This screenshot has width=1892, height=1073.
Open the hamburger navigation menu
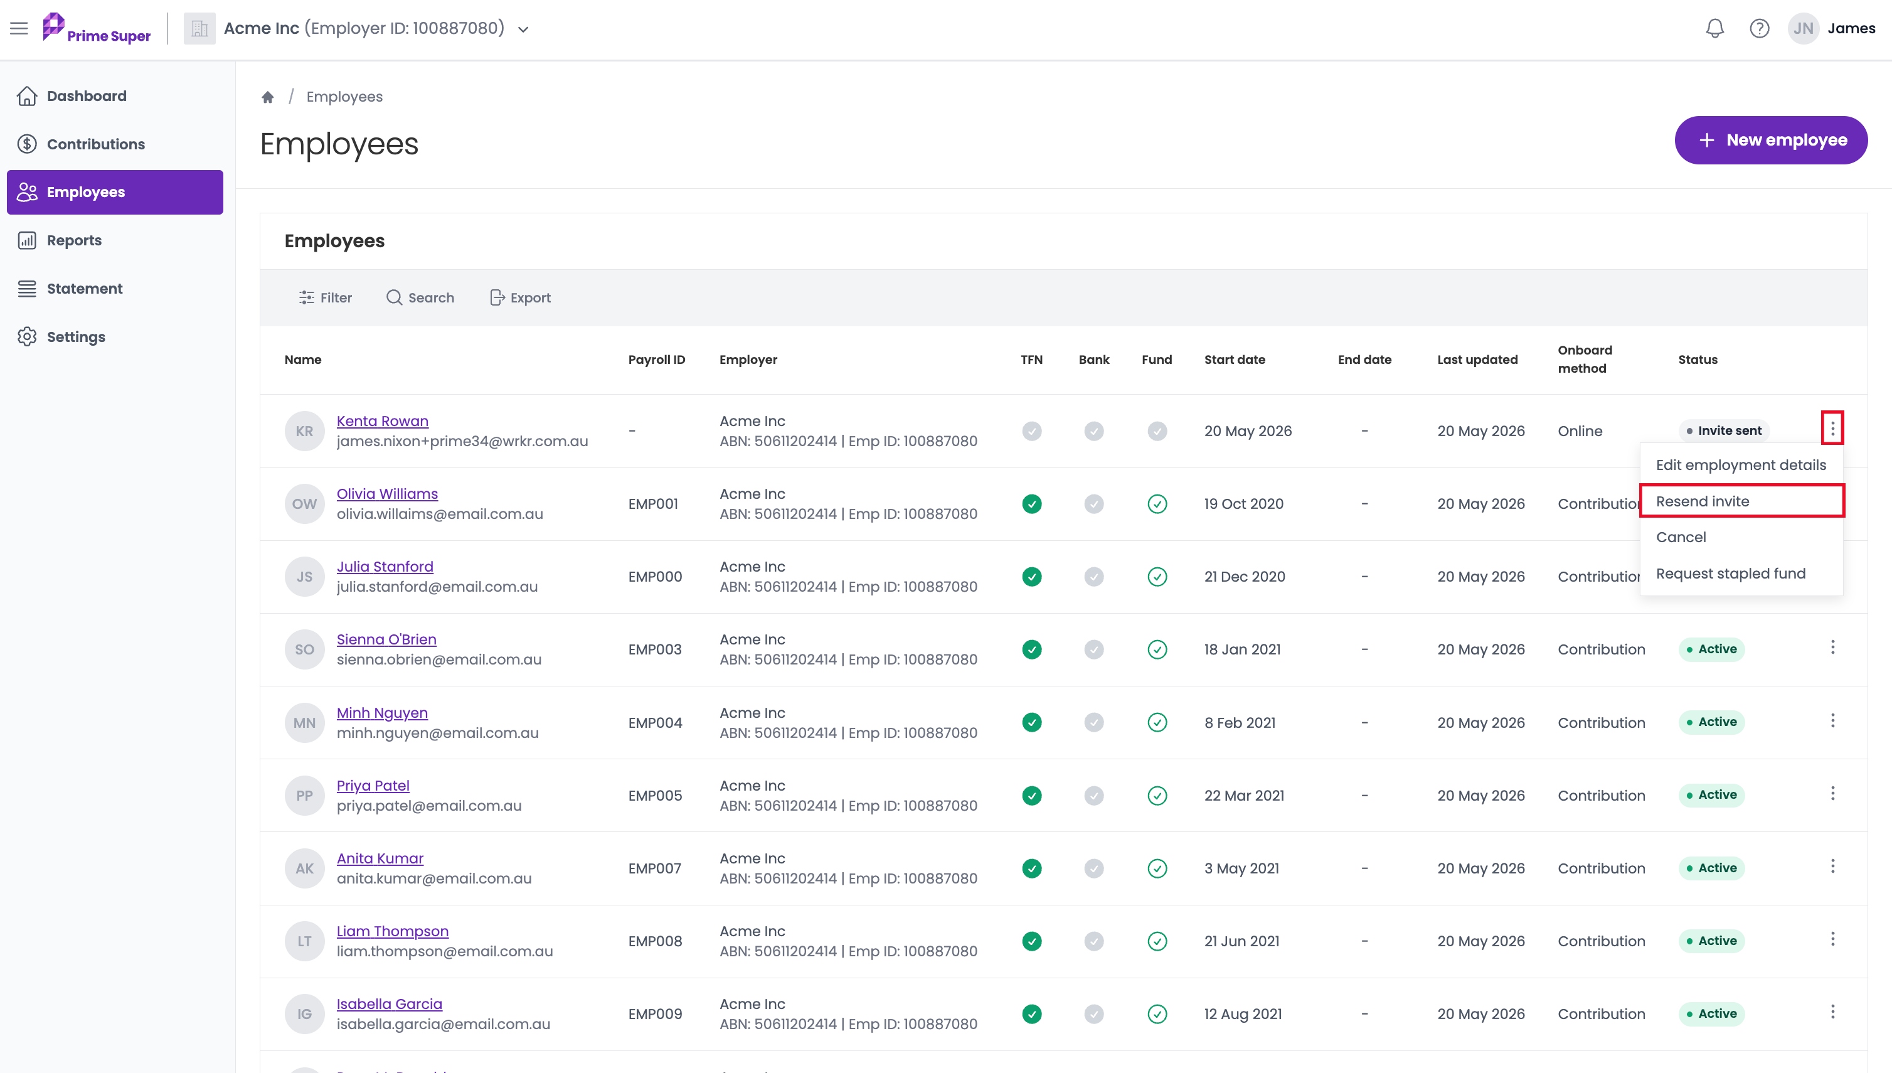point(19,29)
